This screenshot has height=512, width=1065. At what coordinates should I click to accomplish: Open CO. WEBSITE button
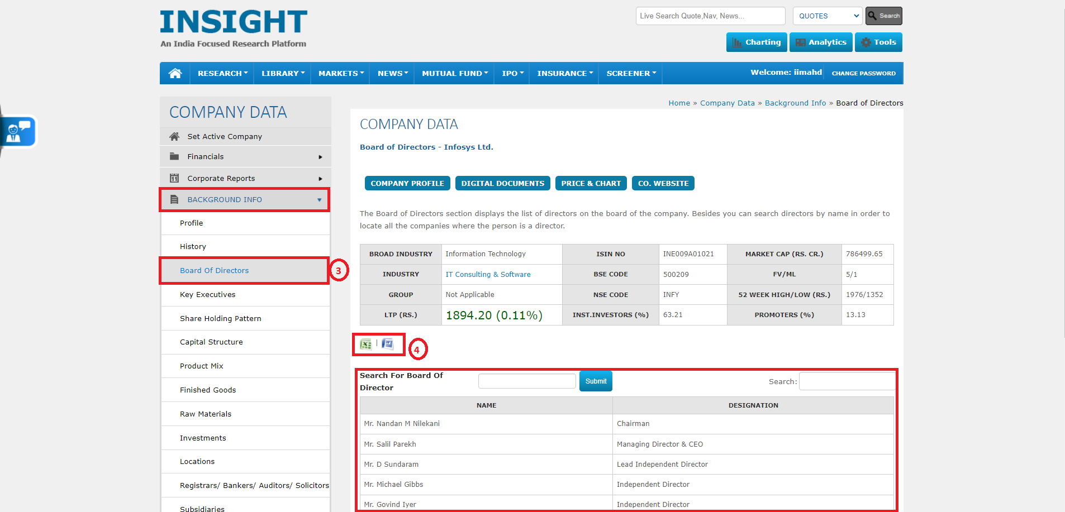coord(663,183)
